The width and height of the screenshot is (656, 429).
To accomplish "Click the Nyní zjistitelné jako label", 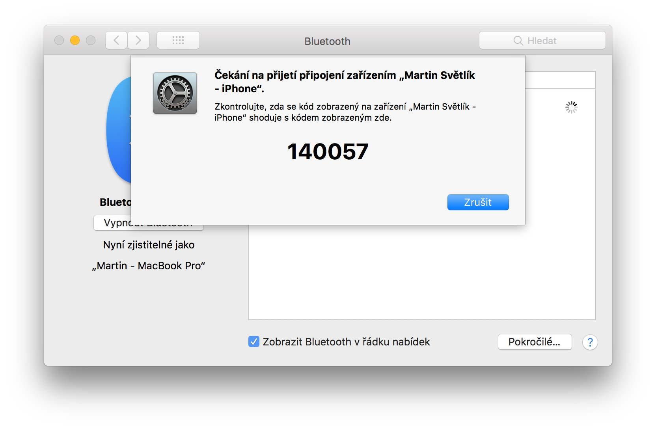I will click(149, 245).
